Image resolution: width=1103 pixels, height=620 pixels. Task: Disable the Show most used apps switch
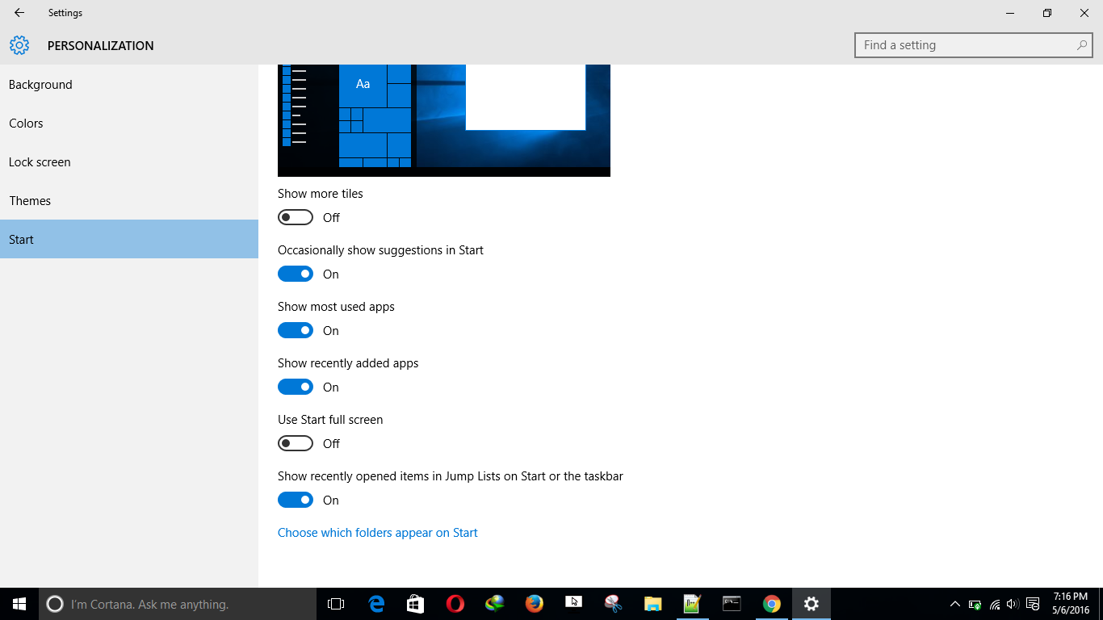pyautogui.click(x=296, y=331)
